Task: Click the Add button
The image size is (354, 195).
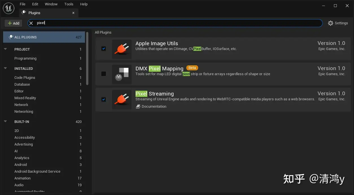Action: coord(14,23)
